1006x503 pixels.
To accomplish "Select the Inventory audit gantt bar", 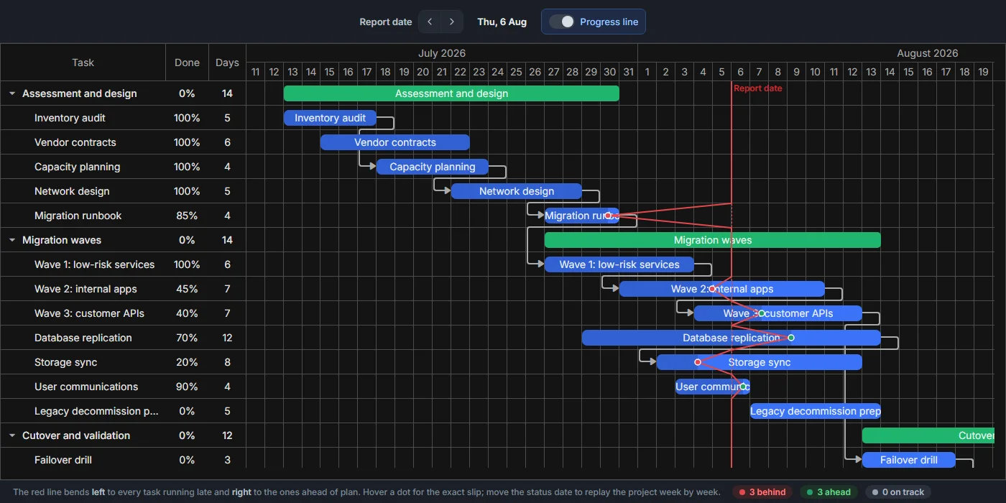I will point(330,118).
